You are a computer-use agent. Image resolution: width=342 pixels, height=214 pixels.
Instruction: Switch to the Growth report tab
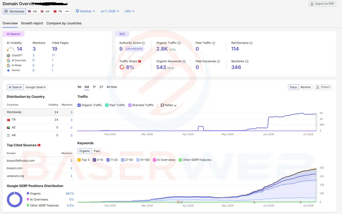coord(32,23)
